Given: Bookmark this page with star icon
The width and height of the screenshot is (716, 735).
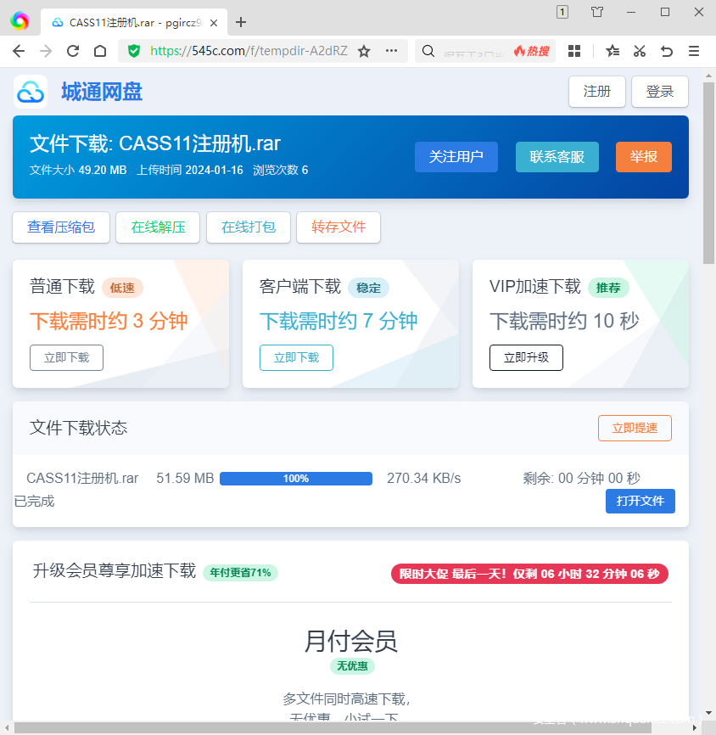Looking at the screenshot, I should (x=364, y=51).
